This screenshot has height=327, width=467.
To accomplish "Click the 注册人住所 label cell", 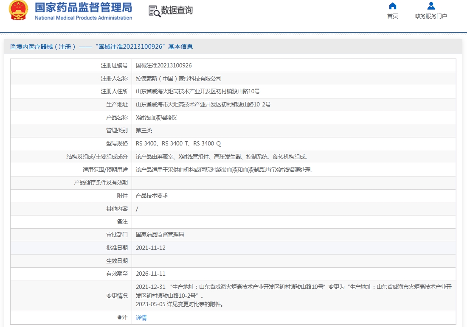I will 71,91.
